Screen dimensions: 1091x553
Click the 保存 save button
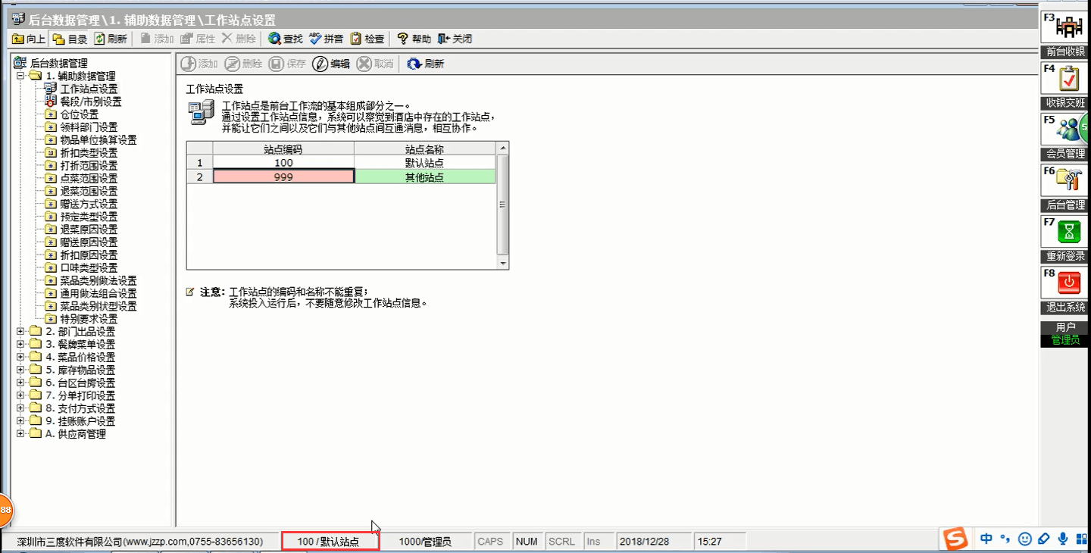coord(287,64)
